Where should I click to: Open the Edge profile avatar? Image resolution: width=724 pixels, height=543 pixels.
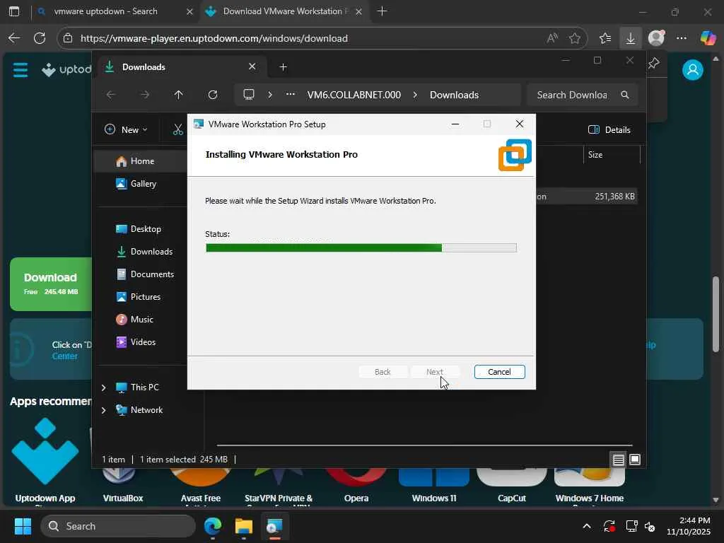(x=656, y=38)
